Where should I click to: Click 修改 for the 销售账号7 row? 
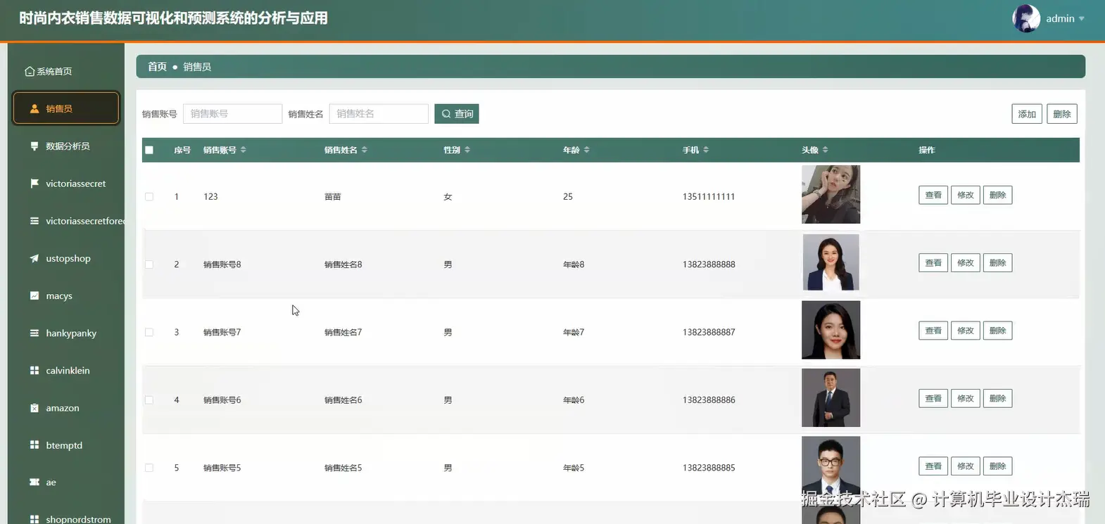[966, 331]
